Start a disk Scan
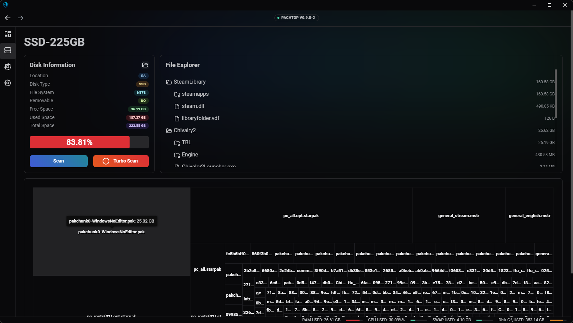The height and width of the screenshot is (323, 573). click(x=59, y=161)
